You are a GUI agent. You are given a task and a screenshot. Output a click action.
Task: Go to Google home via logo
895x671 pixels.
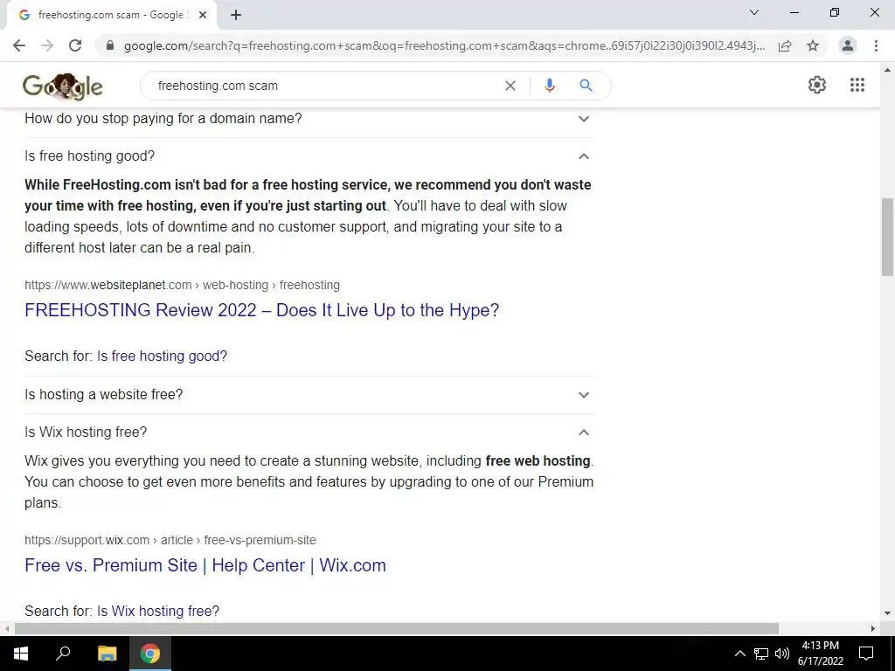(63, 86)
